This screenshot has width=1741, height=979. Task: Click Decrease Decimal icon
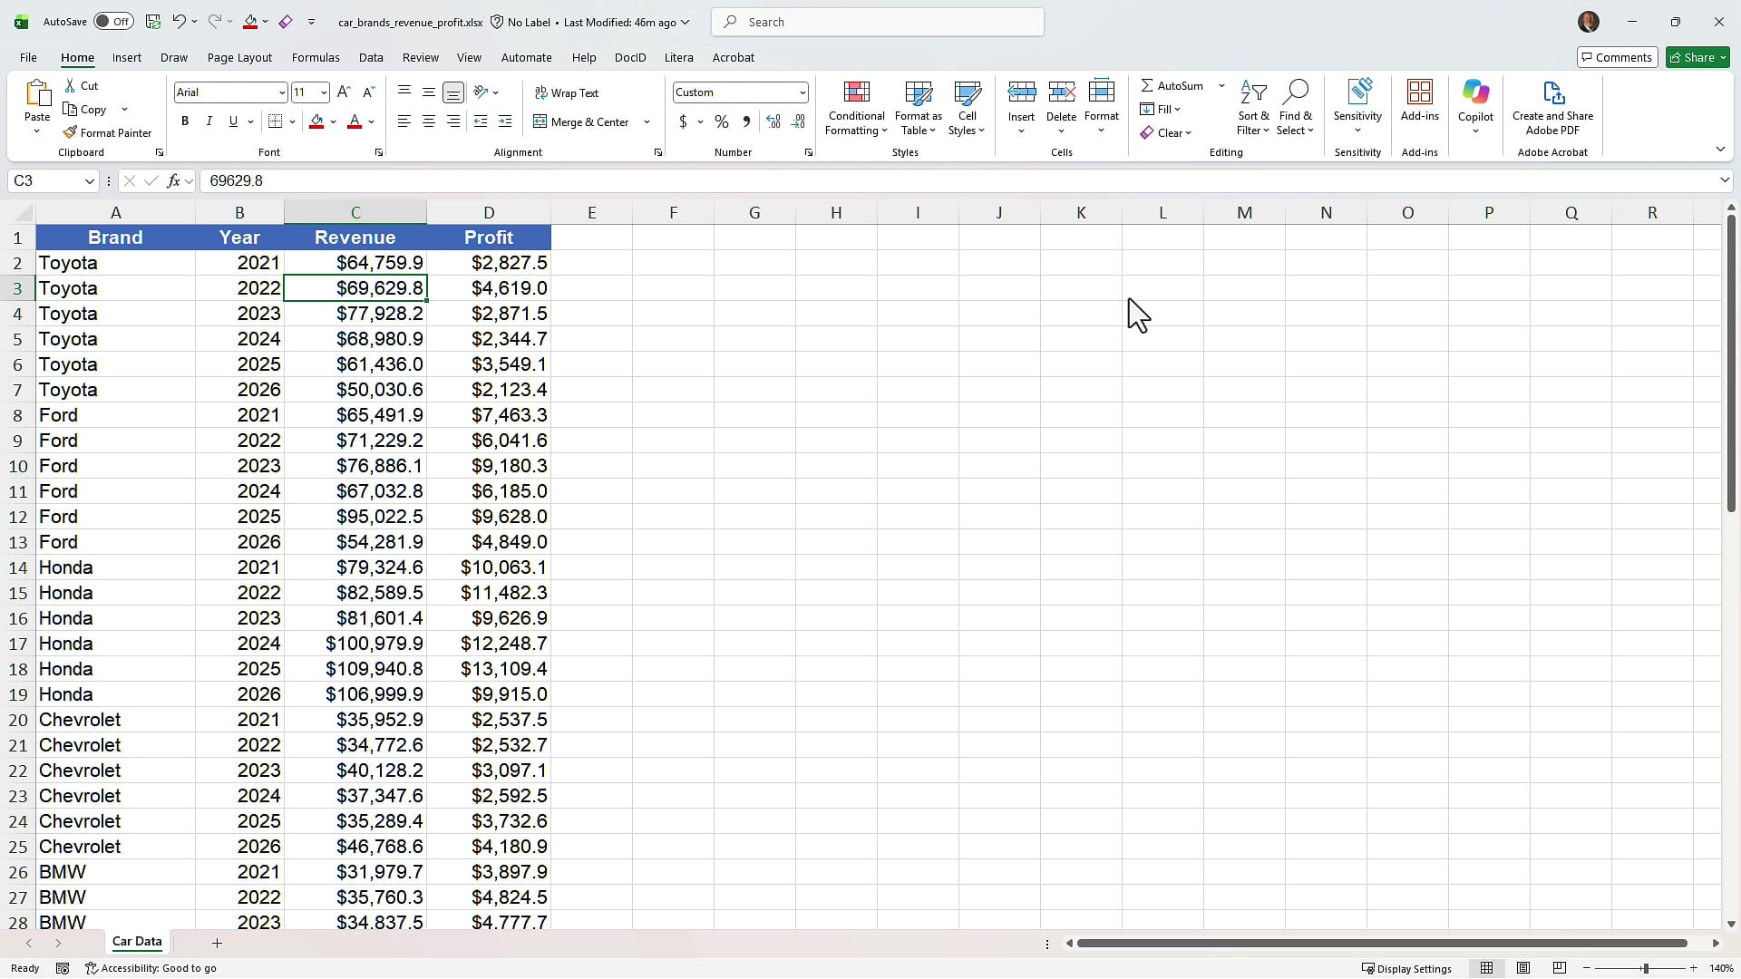point(799,121)
